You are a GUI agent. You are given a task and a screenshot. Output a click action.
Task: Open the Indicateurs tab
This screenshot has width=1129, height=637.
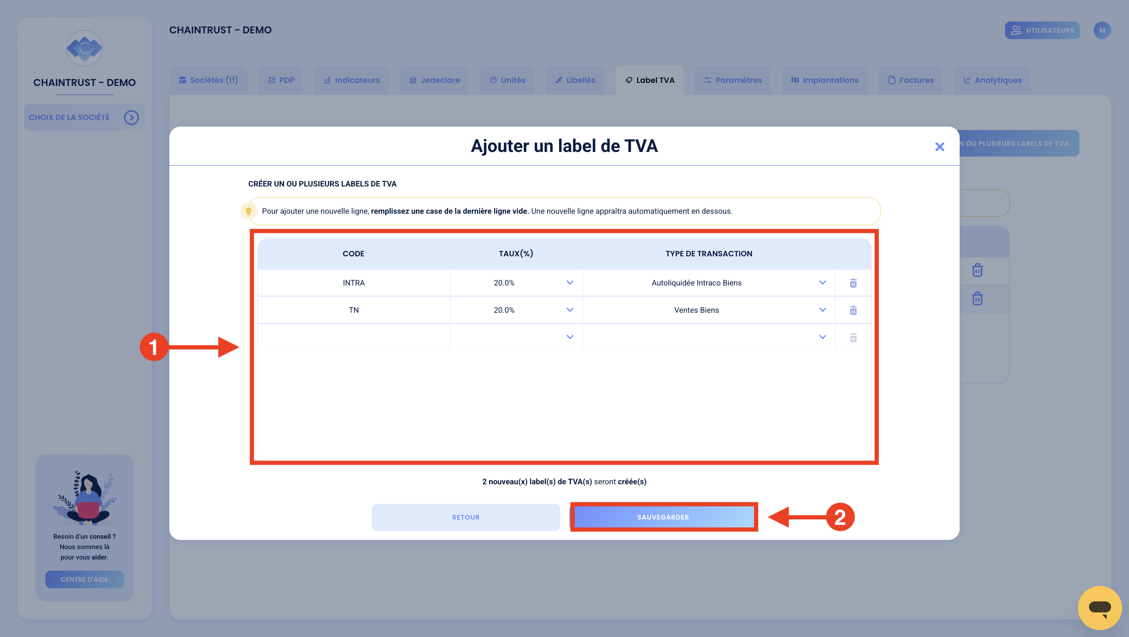point(351,80)
